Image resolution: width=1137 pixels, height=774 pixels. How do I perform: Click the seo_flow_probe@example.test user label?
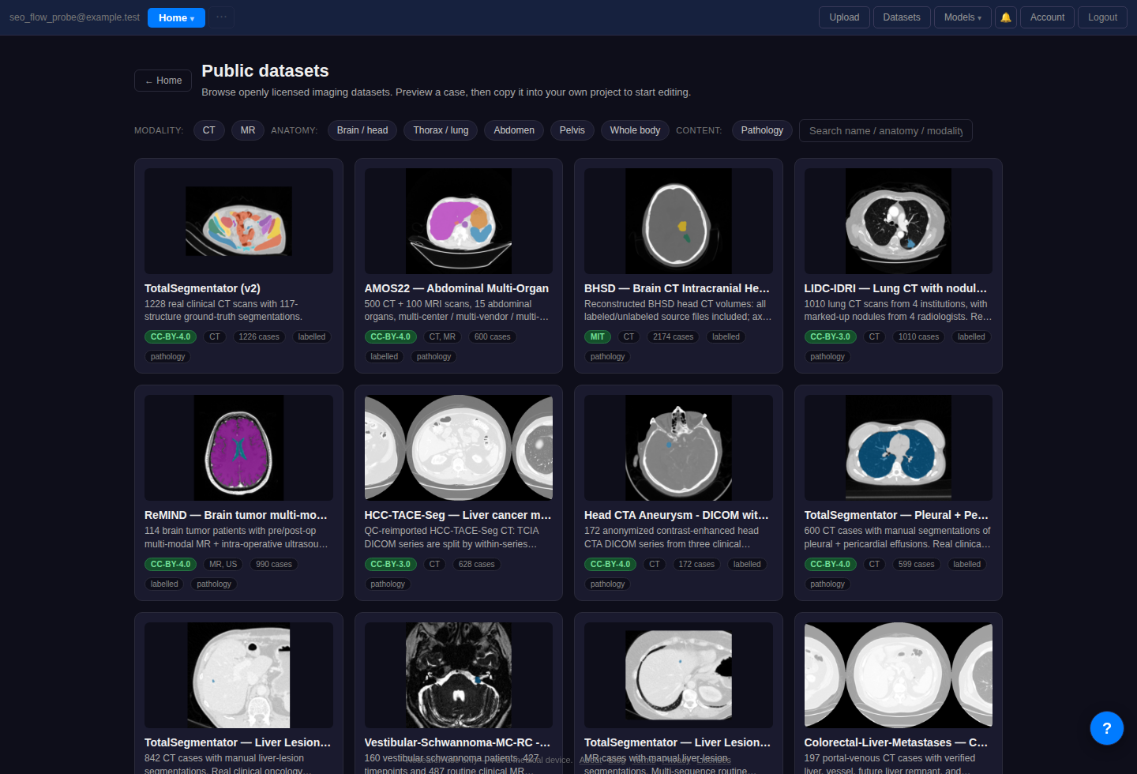point(74,17)
